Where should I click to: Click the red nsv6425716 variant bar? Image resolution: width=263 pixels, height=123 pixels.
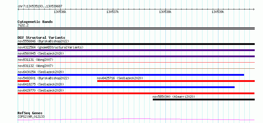(x=176, y=81)
